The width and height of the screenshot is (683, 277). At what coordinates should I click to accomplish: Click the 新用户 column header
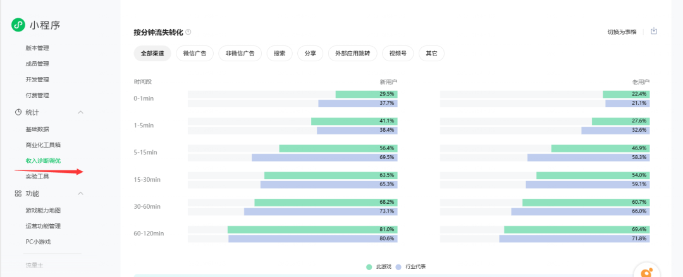pos(388,81)
